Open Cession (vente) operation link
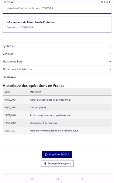Image resolution: width=114 pixels, height=183 pixels. coord(38,107)
